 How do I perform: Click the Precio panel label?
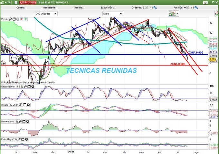click(x=5, y=19)
